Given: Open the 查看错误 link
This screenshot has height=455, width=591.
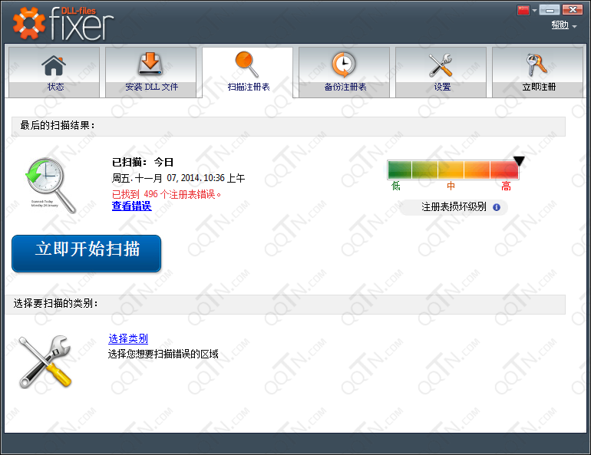Looking at the screenshot, I should (131, 206).
